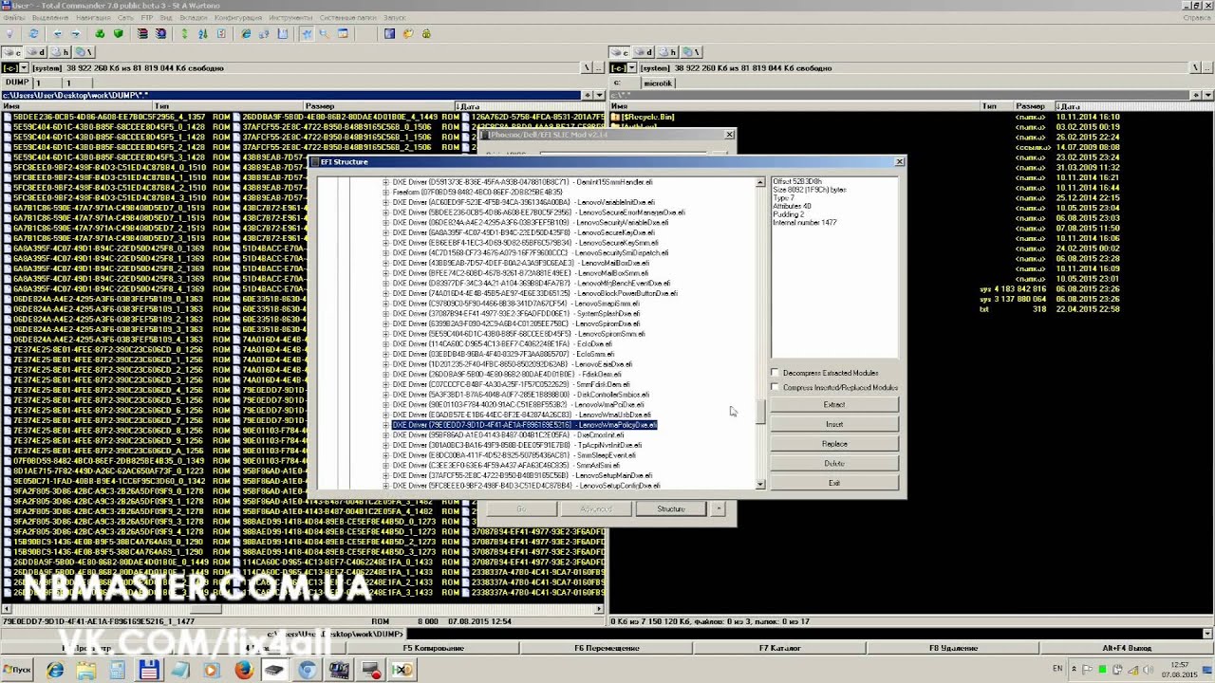Image resolution: width=1215 pixels, height=683 pixels.
Task: Select drive d button in left panel
Action: tap(38, 52)
